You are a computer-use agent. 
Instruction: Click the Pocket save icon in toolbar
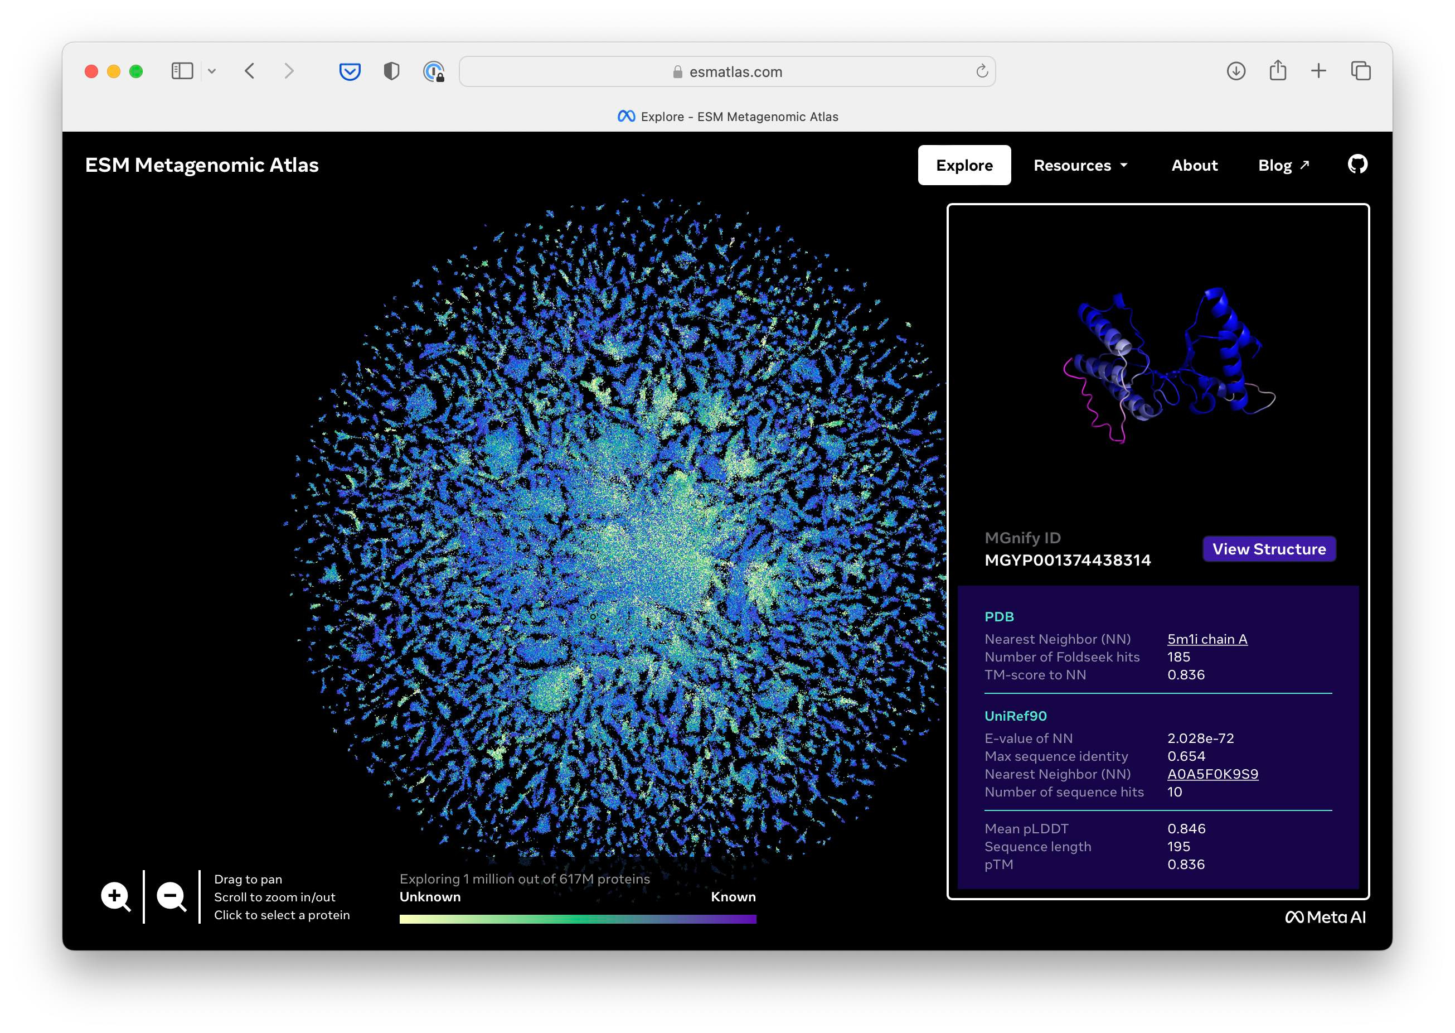350,71
